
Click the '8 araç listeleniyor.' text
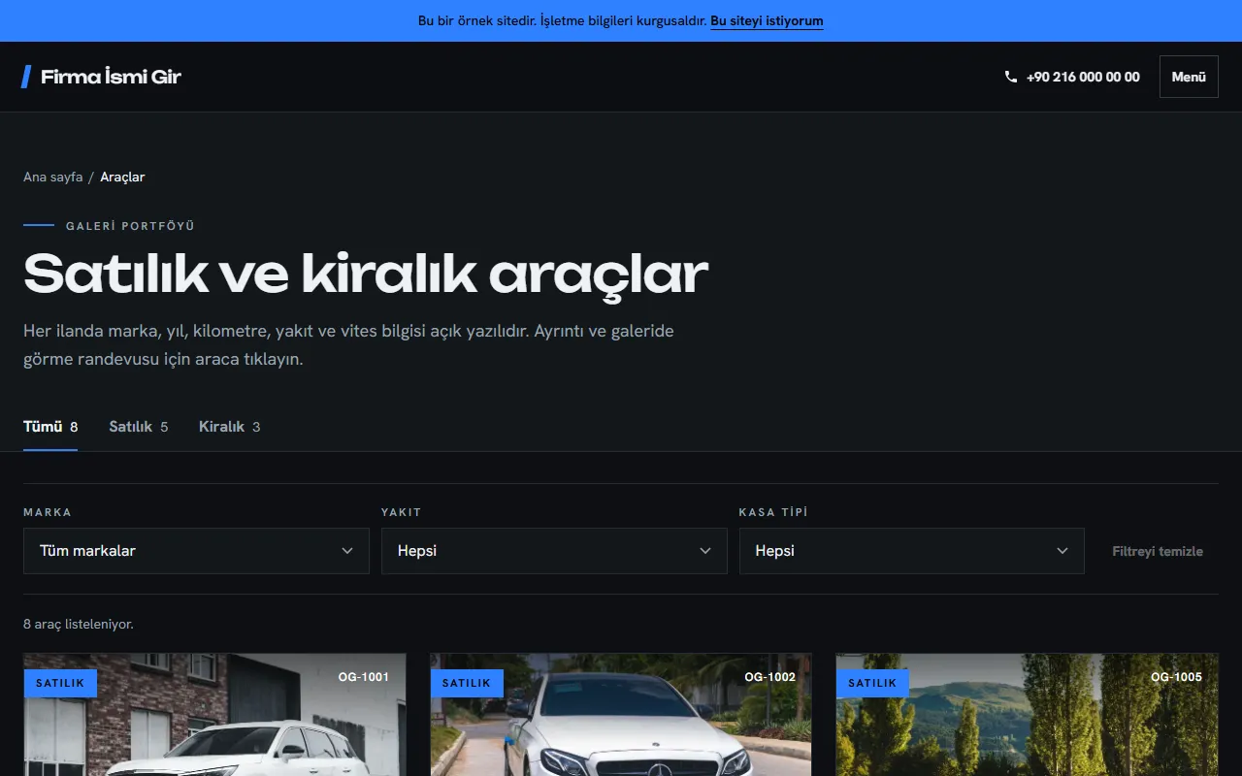coord(79,625)
